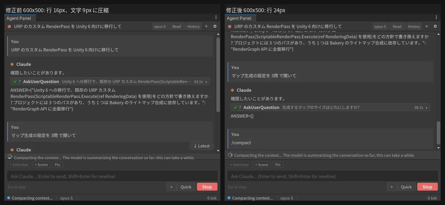
Task: Stop generation in the left panel
Action: (207, 187)
